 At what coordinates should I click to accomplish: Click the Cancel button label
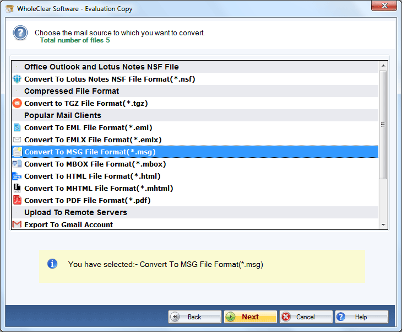[305, 317]
